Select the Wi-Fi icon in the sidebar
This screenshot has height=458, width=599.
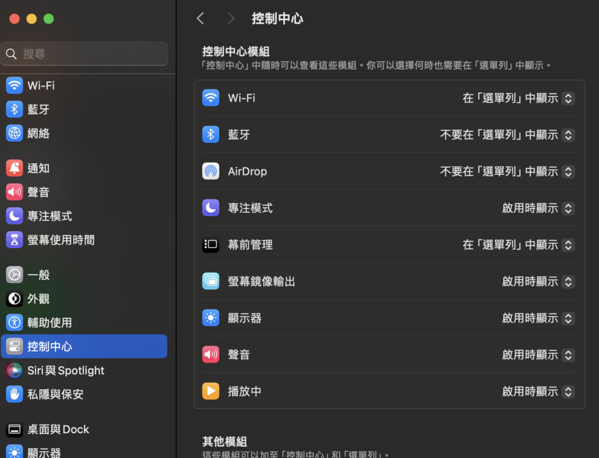(x=13, y=85)
